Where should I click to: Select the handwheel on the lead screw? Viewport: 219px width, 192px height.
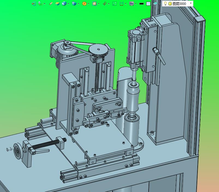click(x=18, y=151)
